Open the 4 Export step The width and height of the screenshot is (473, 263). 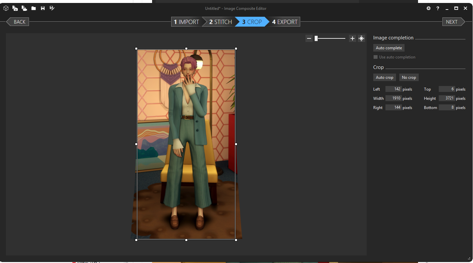pyautogui.click(x=285, y=22)
